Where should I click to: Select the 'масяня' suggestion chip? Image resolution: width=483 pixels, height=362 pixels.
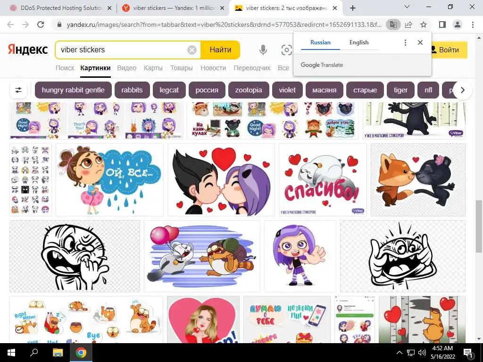pyautogui.click(x=325, y=90)
